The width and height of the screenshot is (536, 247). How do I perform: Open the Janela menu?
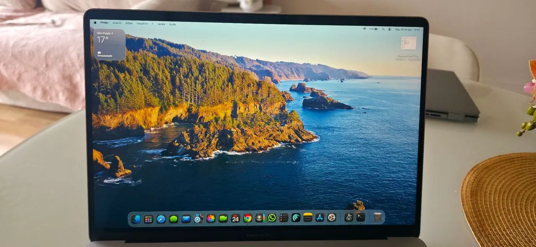click(x=161, y=24)
